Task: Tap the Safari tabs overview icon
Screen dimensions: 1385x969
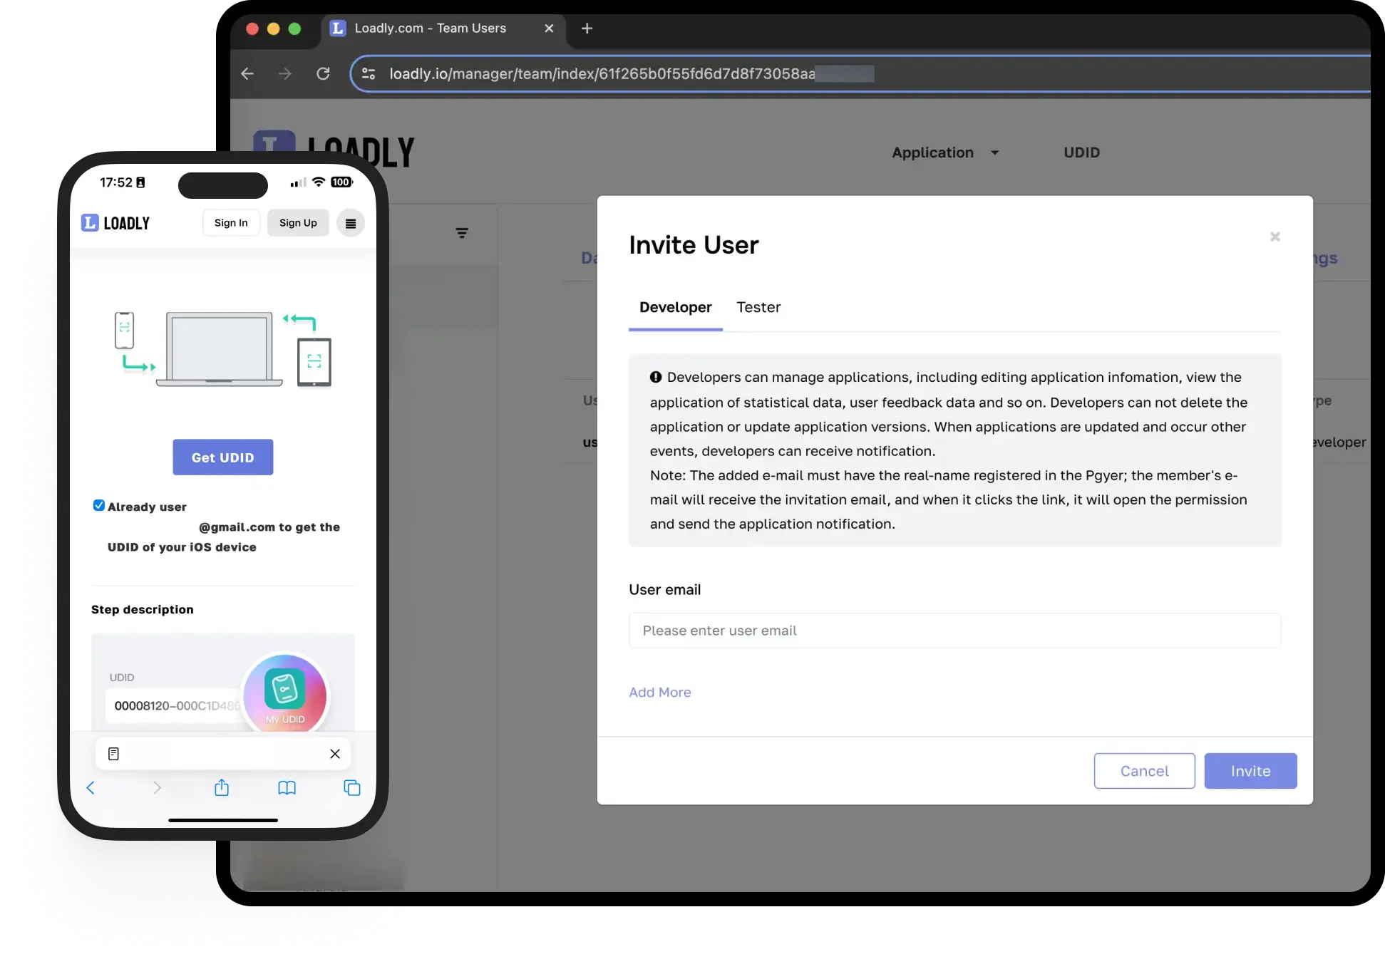Action: pyautogui.click(x=352, y=787)
